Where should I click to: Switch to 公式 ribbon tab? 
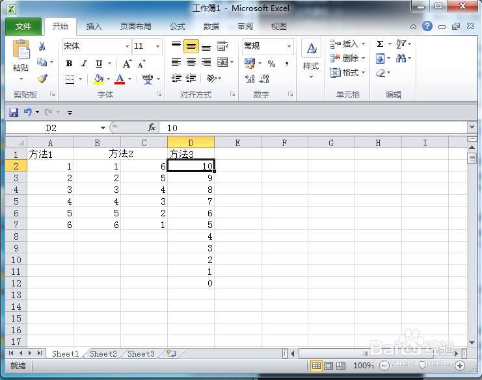178,27
